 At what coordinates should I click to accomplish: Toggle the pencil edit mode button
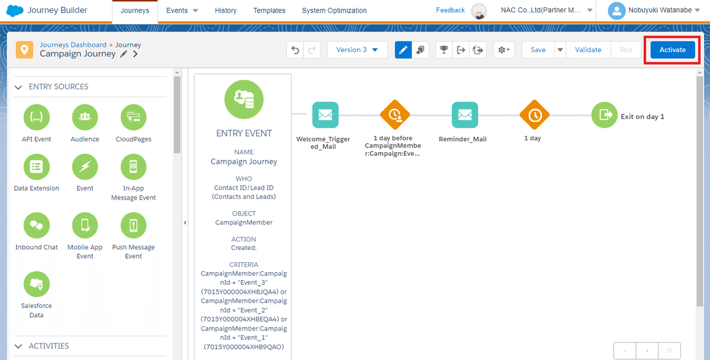404,50
